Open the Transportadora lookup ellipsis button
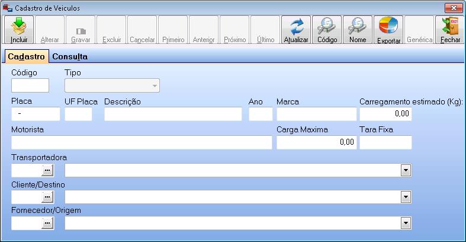Viewport: 466px width, 242px height. pyautogui.click(x=47, y=171)
